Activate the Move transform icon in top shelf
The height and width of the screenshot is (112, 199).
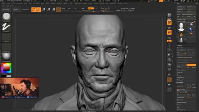coord(44,10)
